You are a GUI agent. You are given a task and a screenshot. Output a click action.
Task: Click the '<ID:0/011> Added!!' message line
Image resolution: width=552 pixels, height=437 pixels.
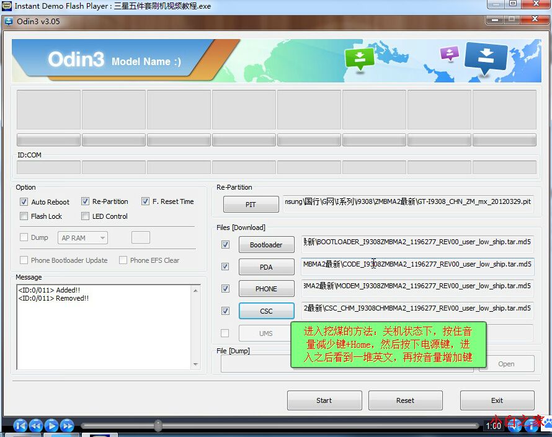click(x=49, y=290)
